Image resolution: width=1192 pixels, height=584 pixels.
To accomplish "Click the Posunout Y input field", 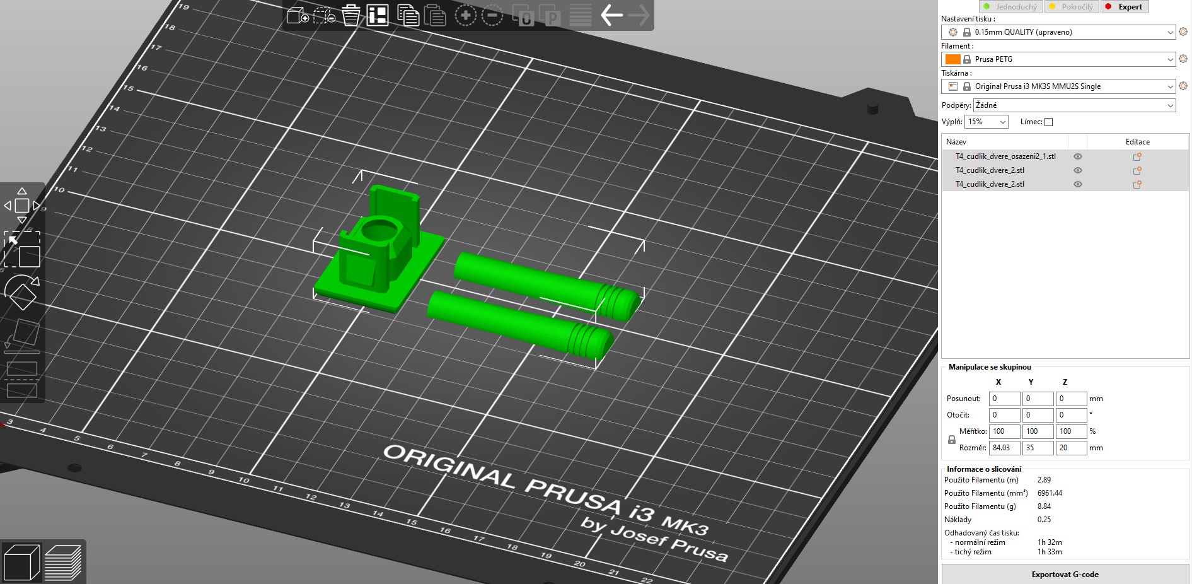I will point(1038,399).
